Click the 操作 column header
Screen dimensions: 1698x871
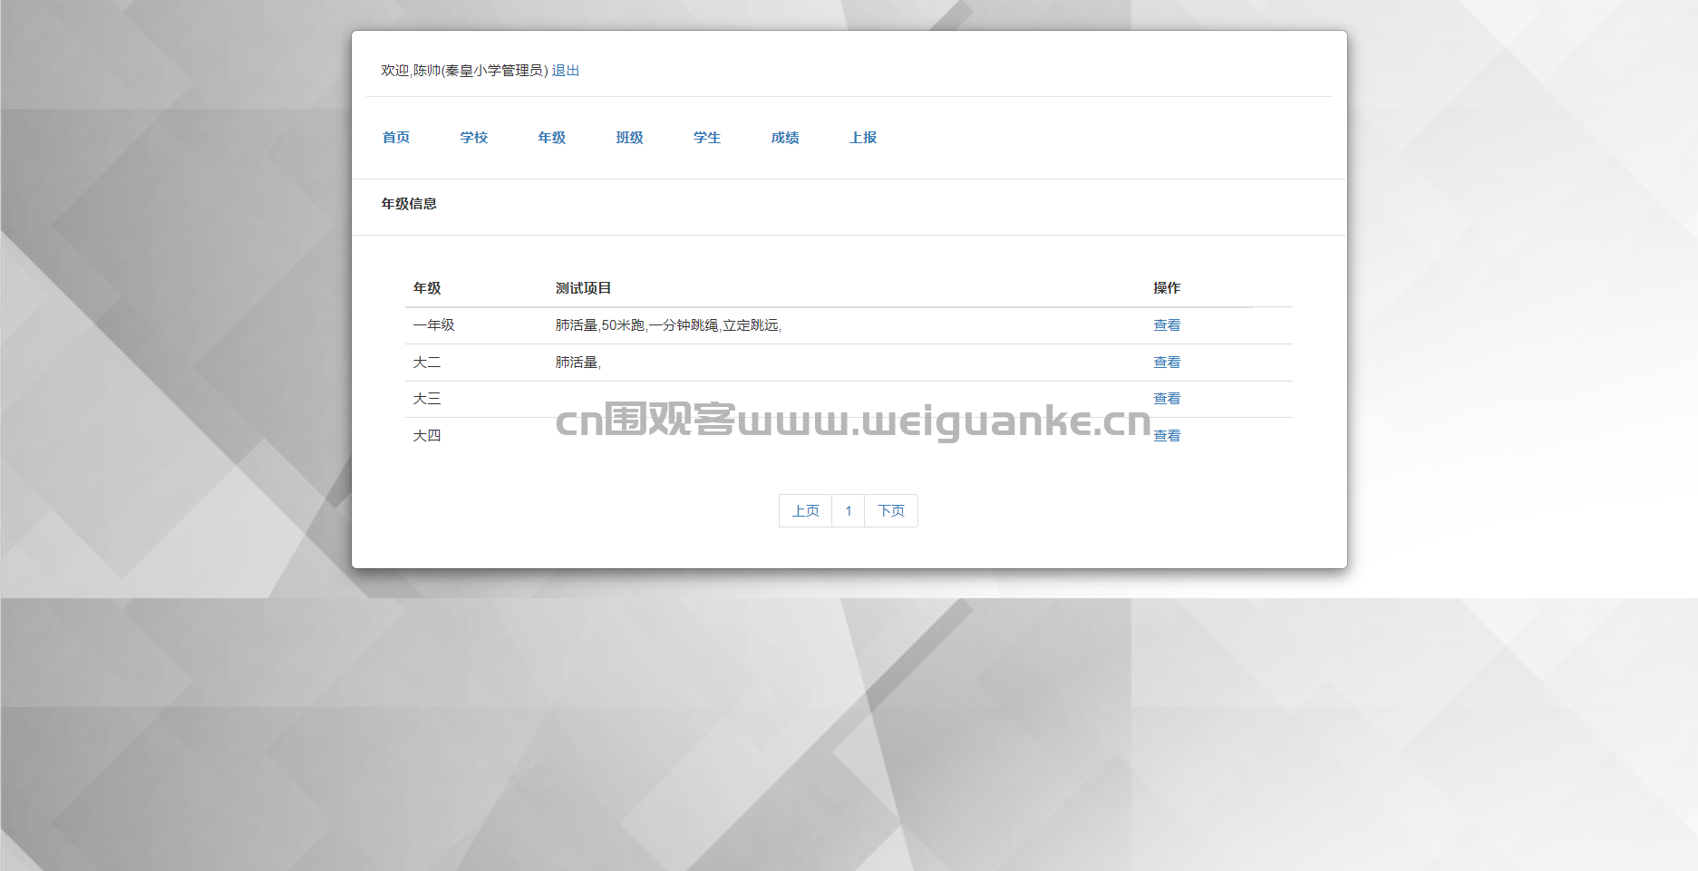[1167, 288]
